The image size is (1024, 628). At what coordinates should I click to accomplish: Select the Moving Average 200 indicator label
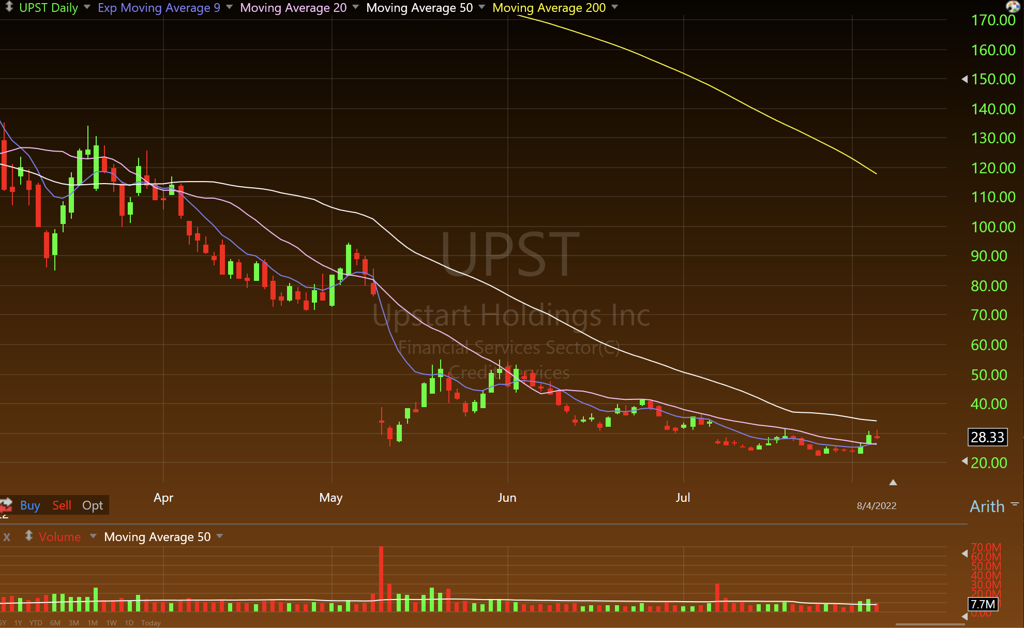click(x=549, y=8)
